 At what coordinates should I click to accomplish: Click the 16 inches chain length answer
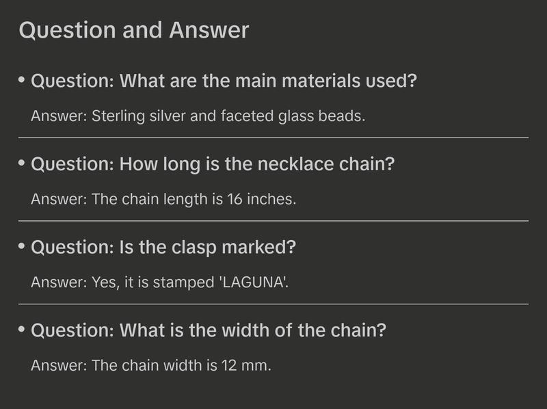pyautogui.click(x=163, y=199)
